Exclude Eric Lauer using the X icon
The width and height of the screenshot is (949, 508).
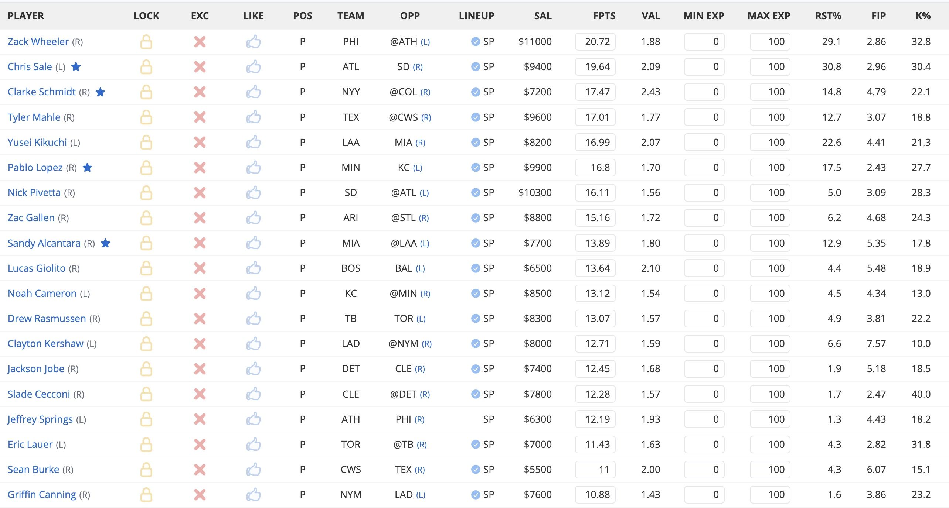click(x=200, y=444)
